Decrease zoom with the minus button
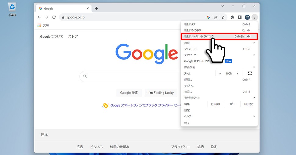 (x=220, y=74)
